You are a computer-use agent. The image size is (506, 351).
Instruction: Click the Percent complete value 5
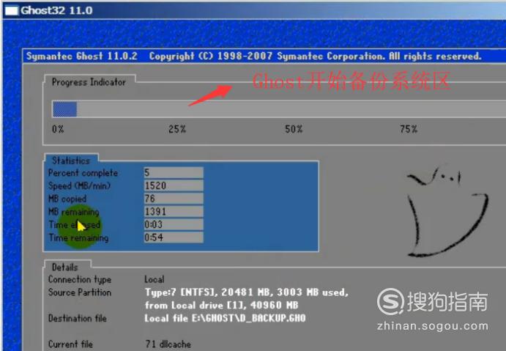pyautogui.click(x=174, y=172)
